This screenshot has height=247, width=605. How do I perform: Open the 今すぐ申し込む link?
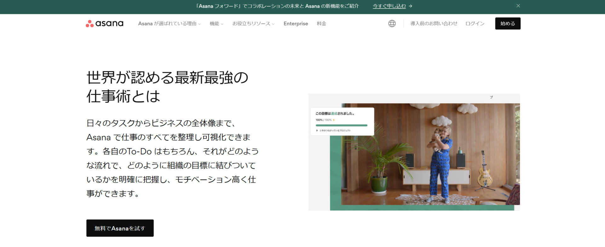pos(389,6)
